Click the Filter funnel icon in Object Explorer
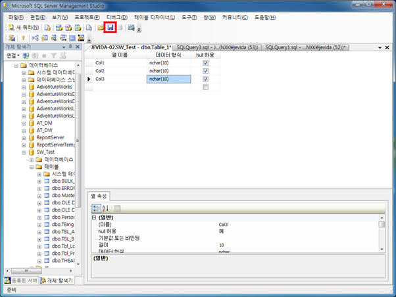396x297 pixels. (53, 55)
